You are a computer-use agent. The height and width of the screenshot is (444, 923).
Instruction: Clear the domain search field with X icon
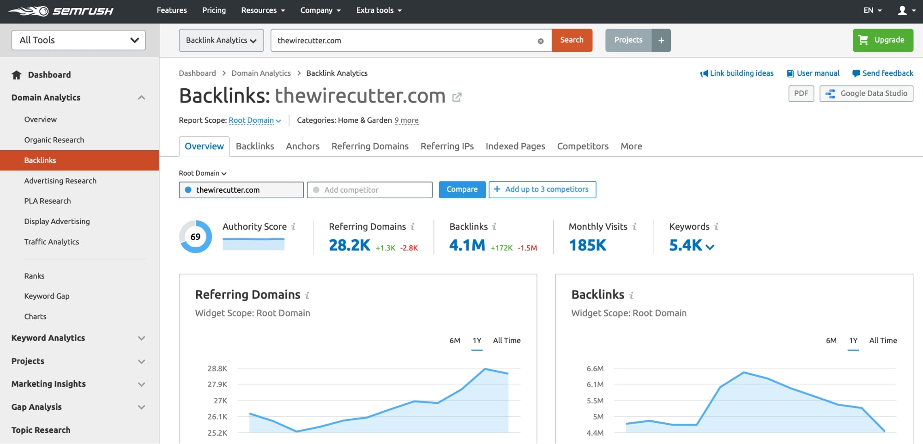pyautogui.click(x=540, y=41)
